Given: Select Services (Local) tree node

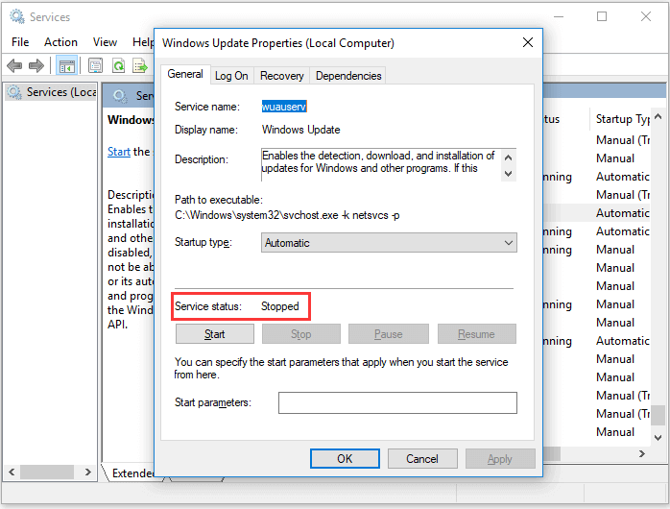Looking at the screenshot, I should pos(52,92).
